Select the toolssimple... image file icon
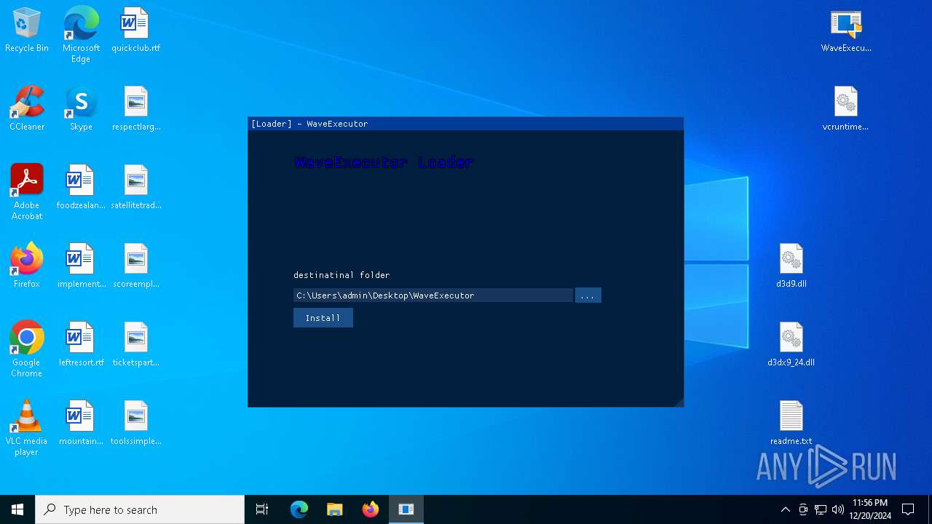This screenshot has height=524, width=932. coord(136,424)
